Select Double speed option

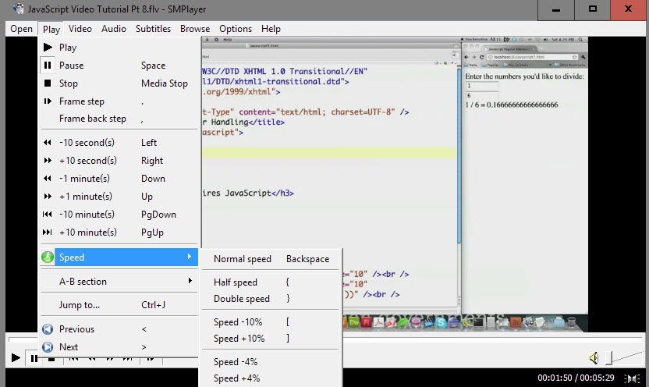pos(271,299)
